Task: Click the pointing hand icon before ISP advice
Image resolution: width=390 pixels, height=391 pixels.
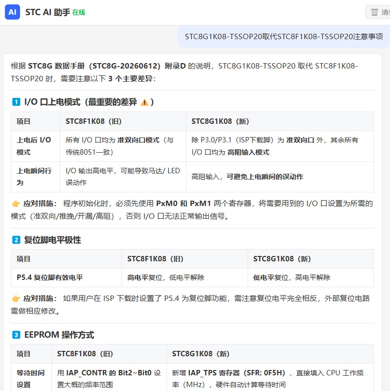Action: (16, 298)
